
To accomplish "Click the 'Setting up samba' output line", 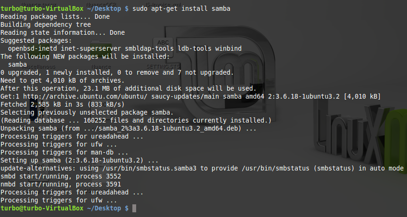I will coord(80,160).
